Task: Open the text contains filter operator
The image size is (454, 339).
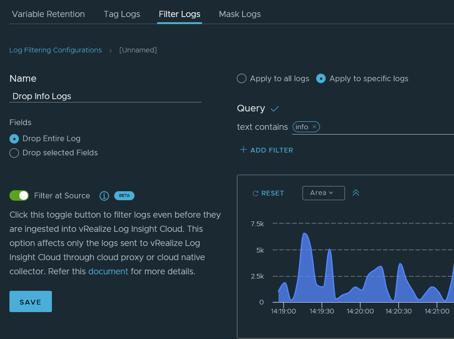Action: (262, 127)
